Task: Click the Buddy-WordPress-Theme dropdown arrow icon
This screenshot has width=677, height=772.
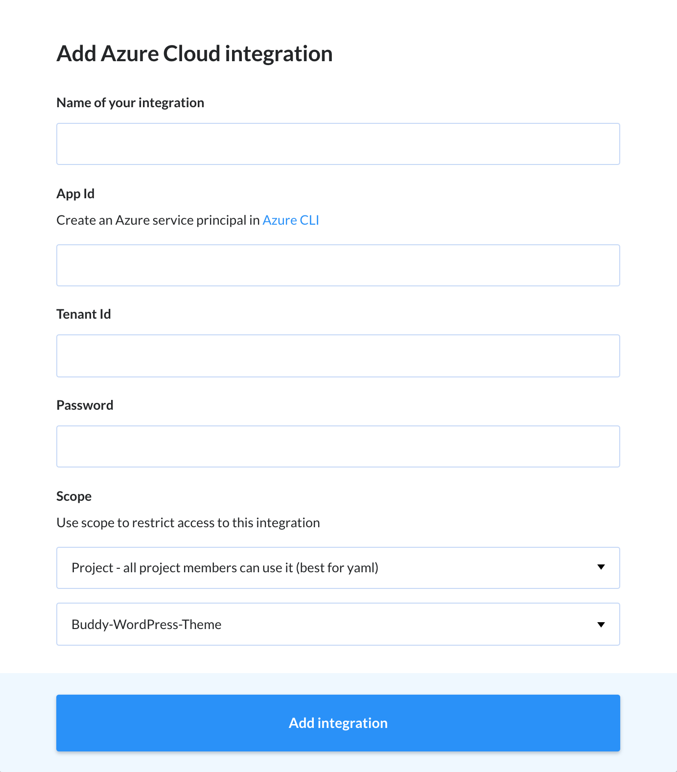Action: coord(601,625)
